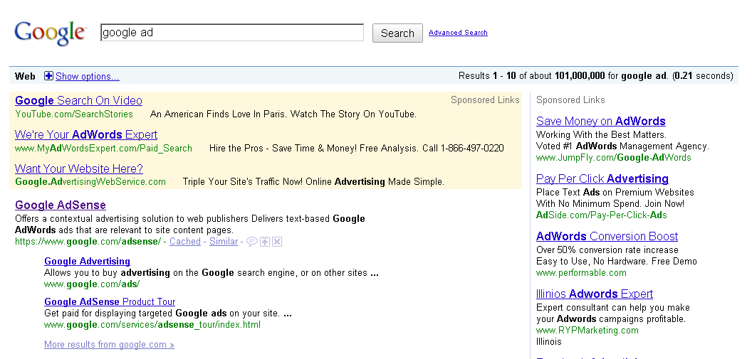The height and width of the screenshot is (359, 752).
Task: Click "Triple Your Site's Traffic Now!" ad text
Action: pos(243,182)
